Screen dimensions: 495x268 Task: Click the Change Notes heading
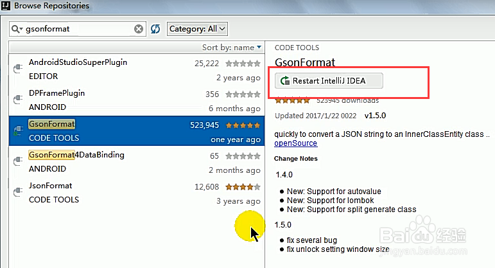coord(296,159)
